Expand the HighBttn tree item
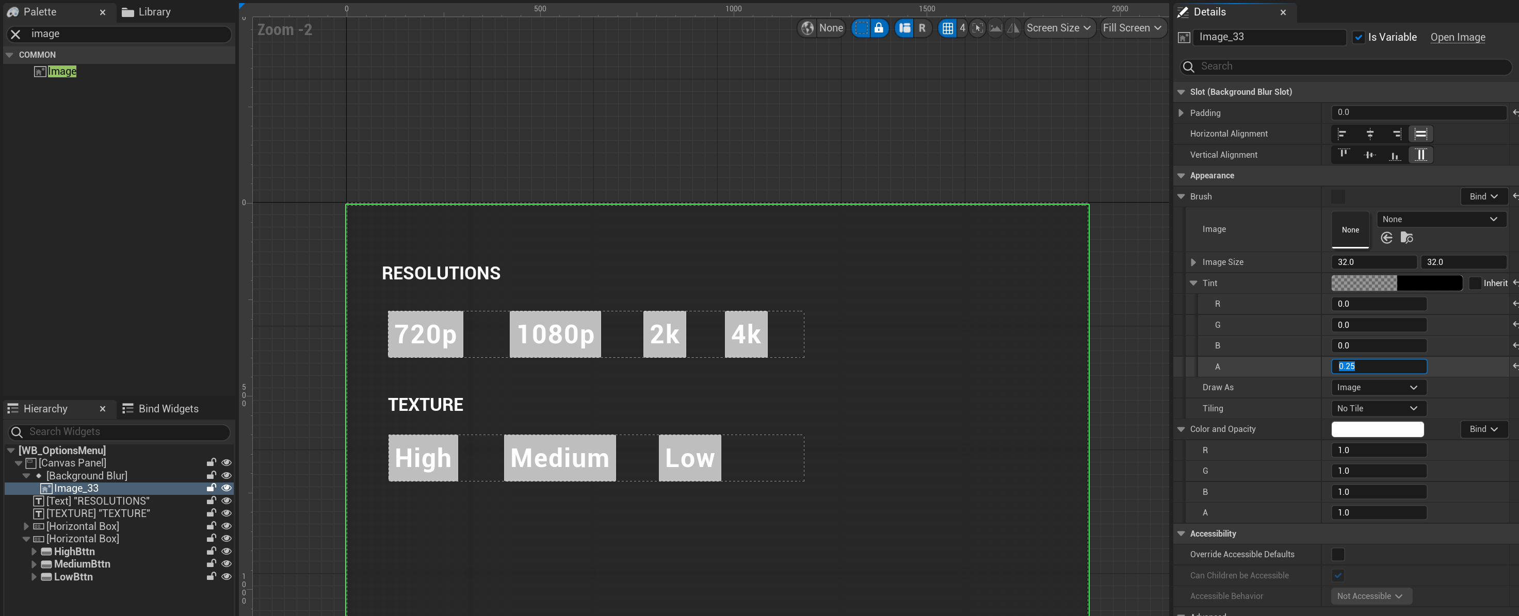Screen dimensions: 1519x616 tap(34, 551)
